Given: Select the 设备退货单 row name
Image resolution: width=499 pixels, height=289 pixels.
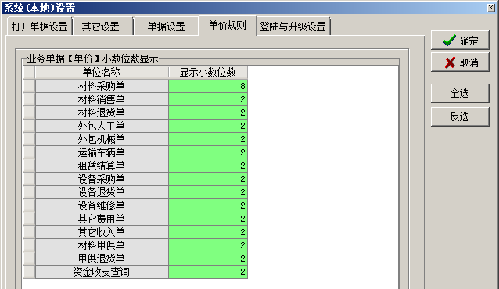Looking at the screenshot, I should tap(102, 192).
